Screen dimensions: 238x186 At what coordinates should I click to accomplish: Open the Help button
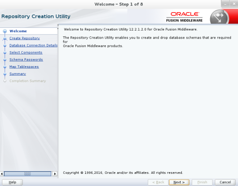click(13, 182)
